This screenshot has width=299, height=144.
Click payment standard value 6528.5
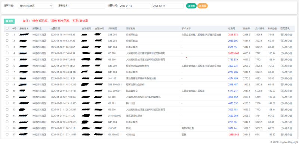pos(259,91)
